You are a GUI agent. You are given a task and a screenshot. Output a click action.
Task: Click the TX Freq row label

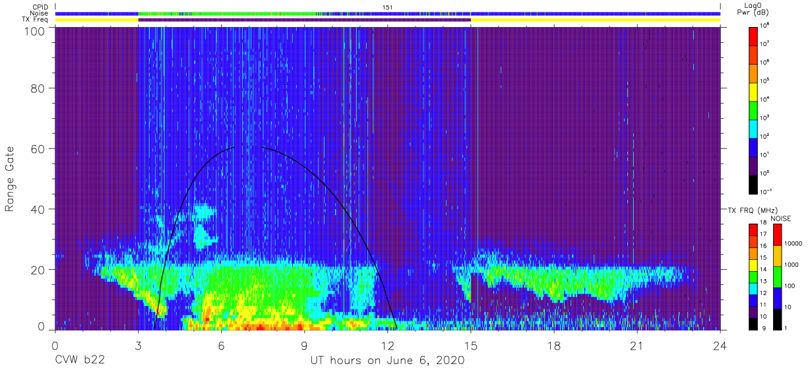[36, 20]
